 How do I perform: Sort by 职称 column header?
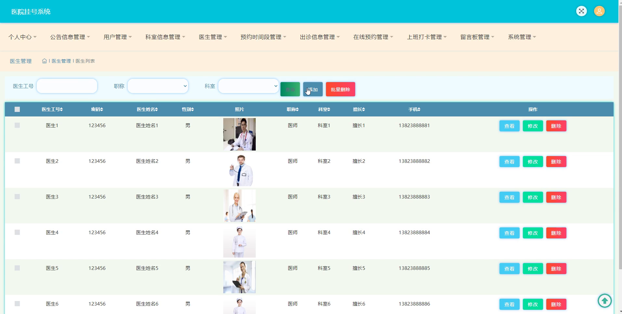(292, 110)
